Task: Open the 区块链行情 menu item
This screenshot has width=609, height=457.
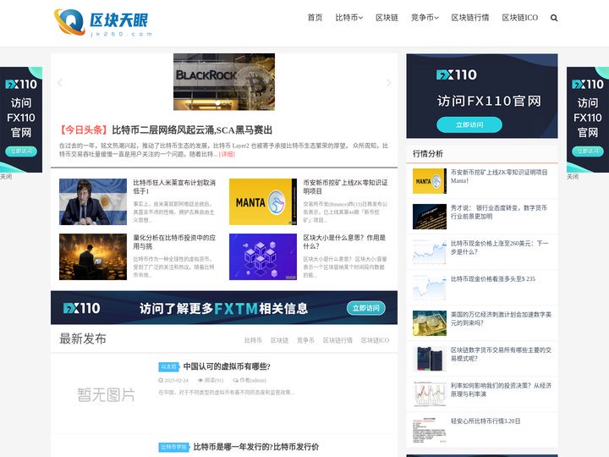Action: tap(470, 18)
